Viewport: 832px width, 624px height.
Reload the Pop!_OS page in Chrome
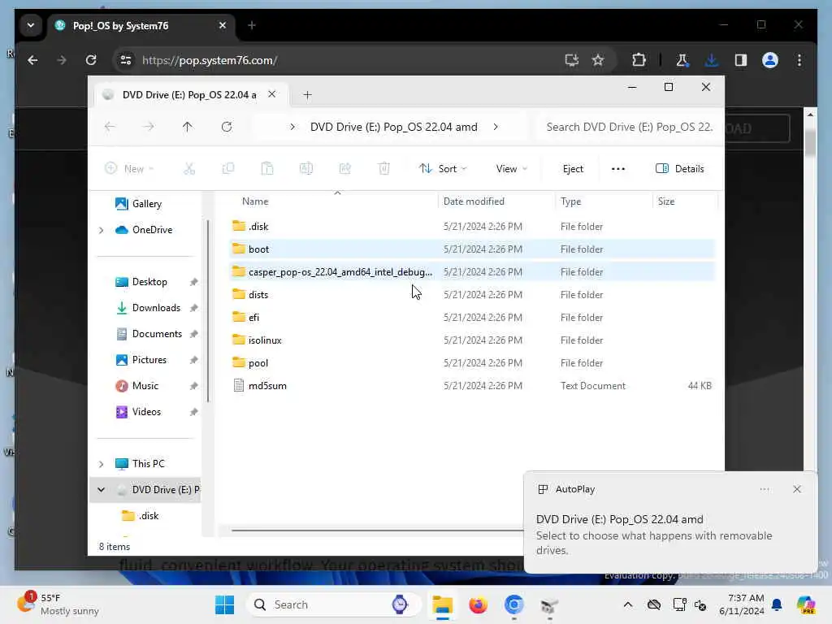(91, 60)
